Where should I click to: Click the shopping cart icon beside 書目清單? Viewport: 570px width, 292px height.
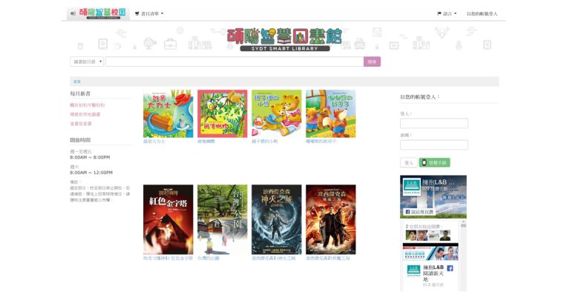pos(137,14)
